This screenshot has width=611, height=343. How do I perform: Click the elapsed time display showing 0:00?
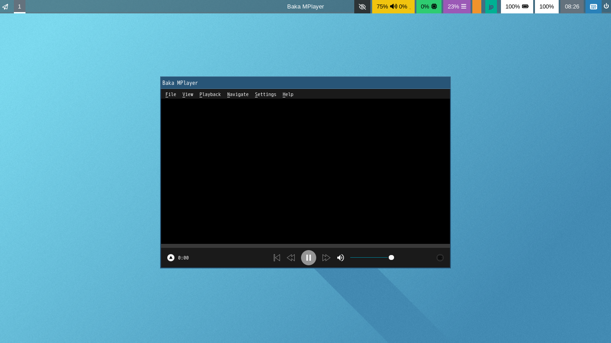pyautogui.click(x=183, y=258)
